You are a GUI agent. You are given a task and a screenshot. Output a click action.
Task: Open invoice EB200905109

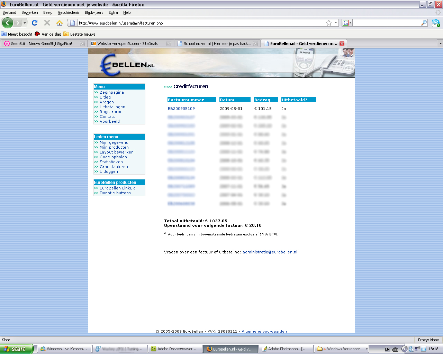[181, 109]
